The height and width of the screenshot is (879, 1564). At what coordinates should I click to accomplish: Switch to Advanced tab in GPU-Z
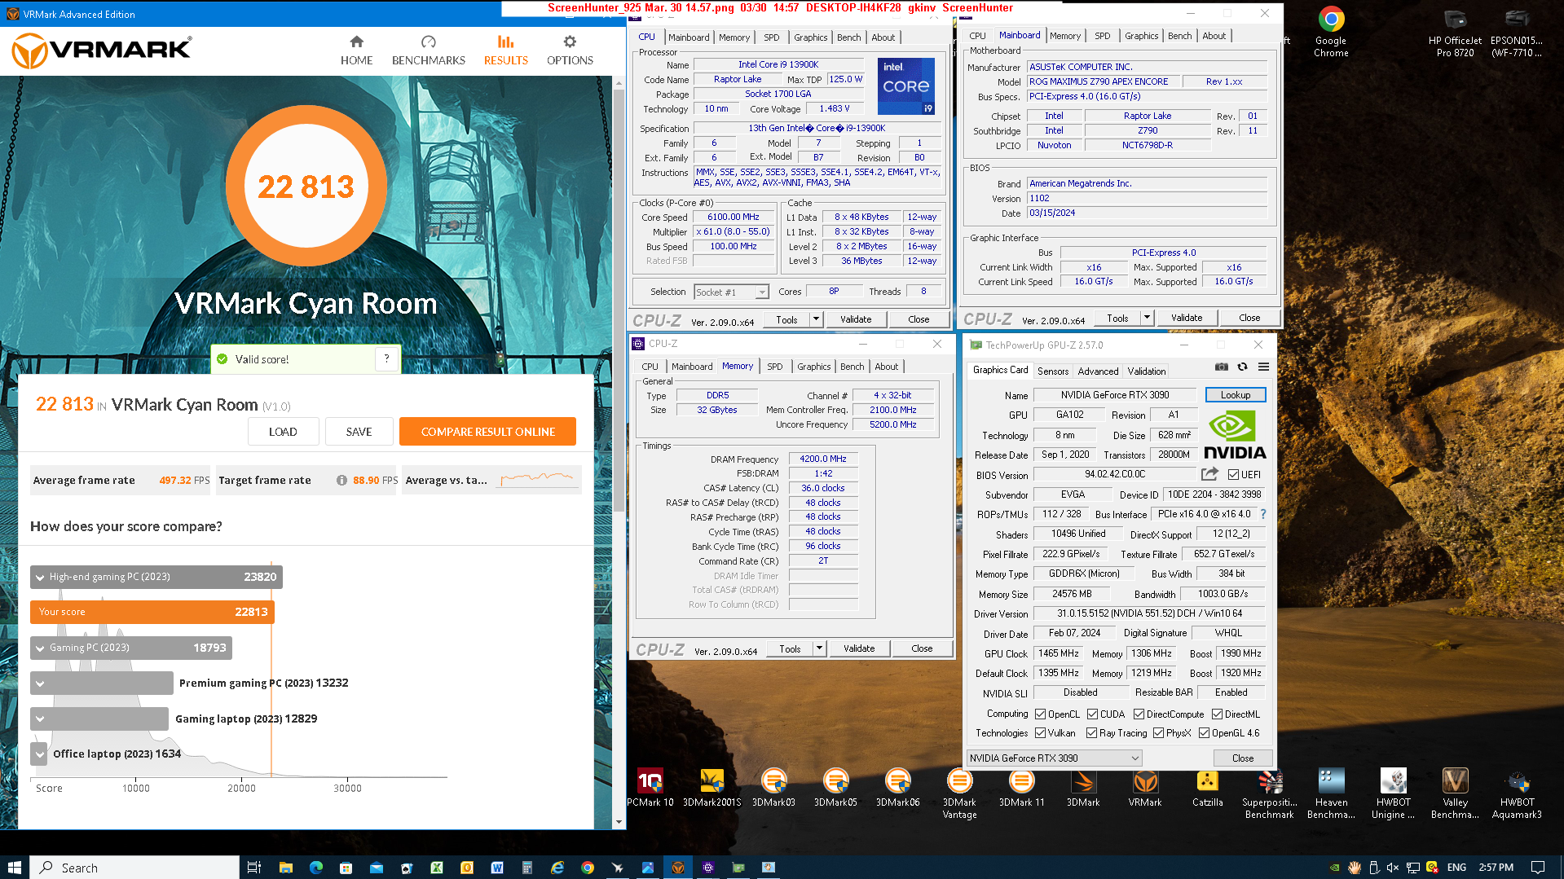[1098, 371]
